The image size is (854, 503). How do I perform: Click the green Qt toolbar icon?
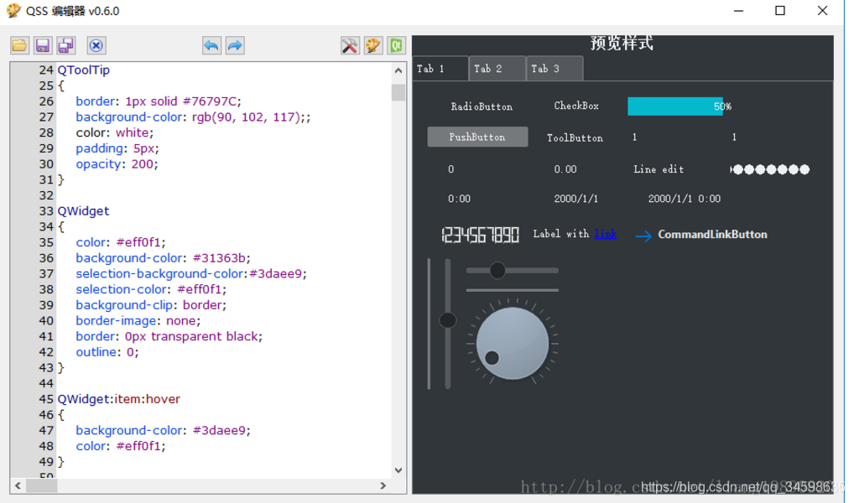[x=395, y=45]
